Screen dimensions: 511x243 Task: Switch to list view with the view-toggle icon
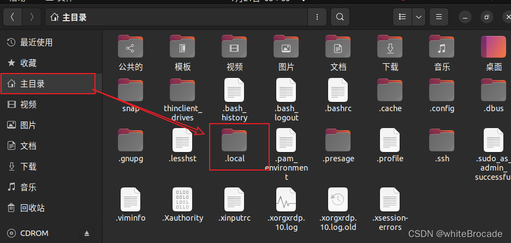click(402, 17)
